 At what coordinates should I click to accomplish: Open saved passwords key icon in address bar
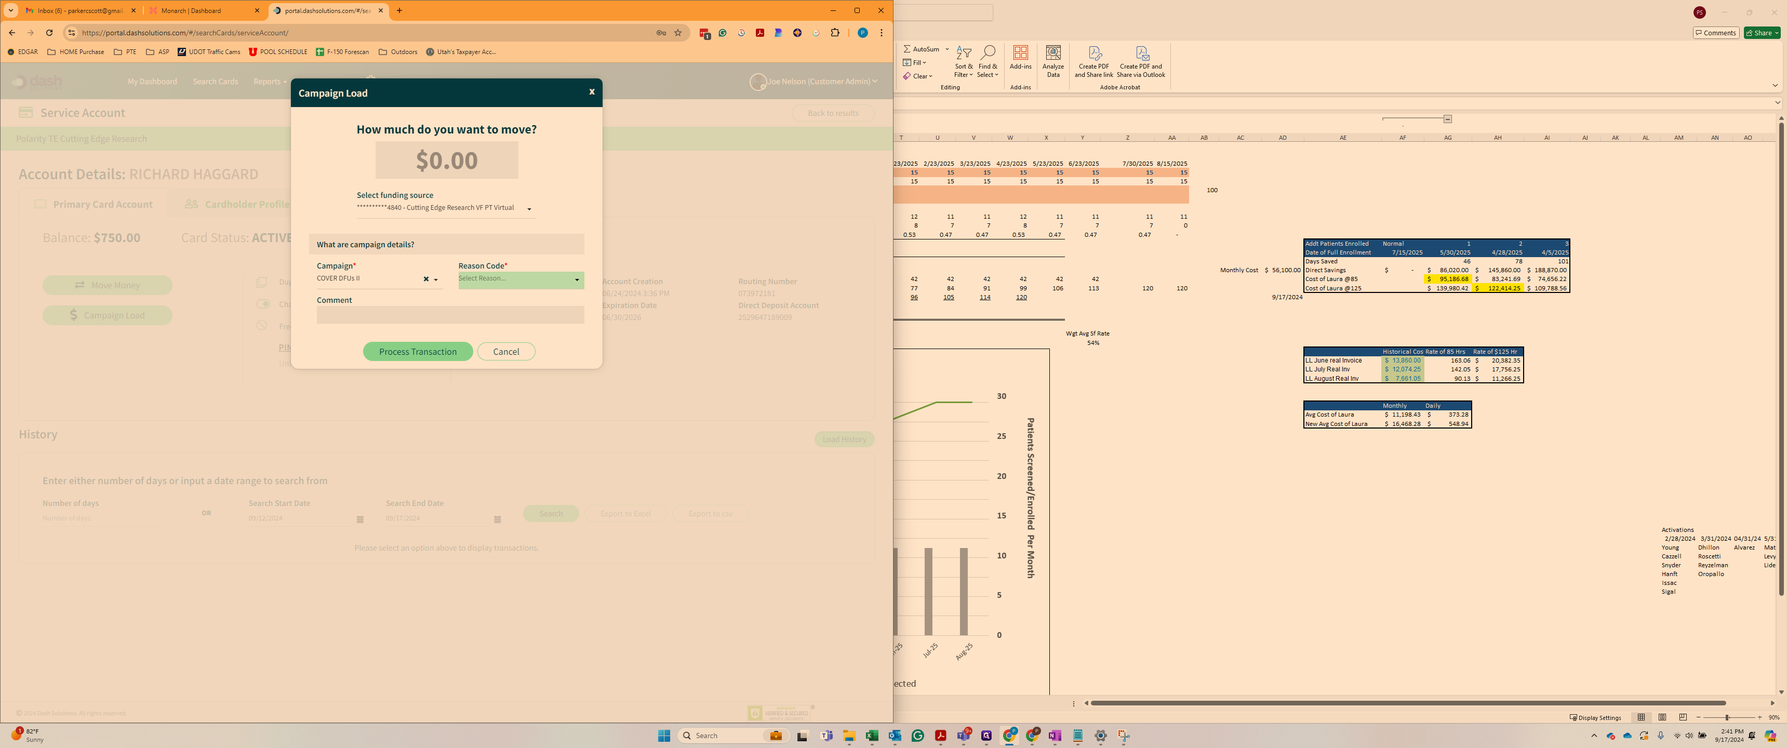661,33
